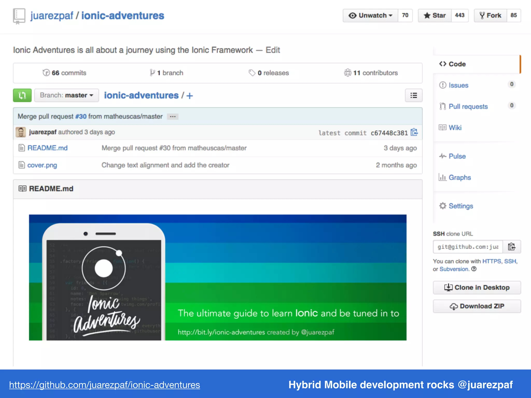Click the Pull requests count badge 0
This screenshot has width=531, height=398.
click(x=512, y=105)
